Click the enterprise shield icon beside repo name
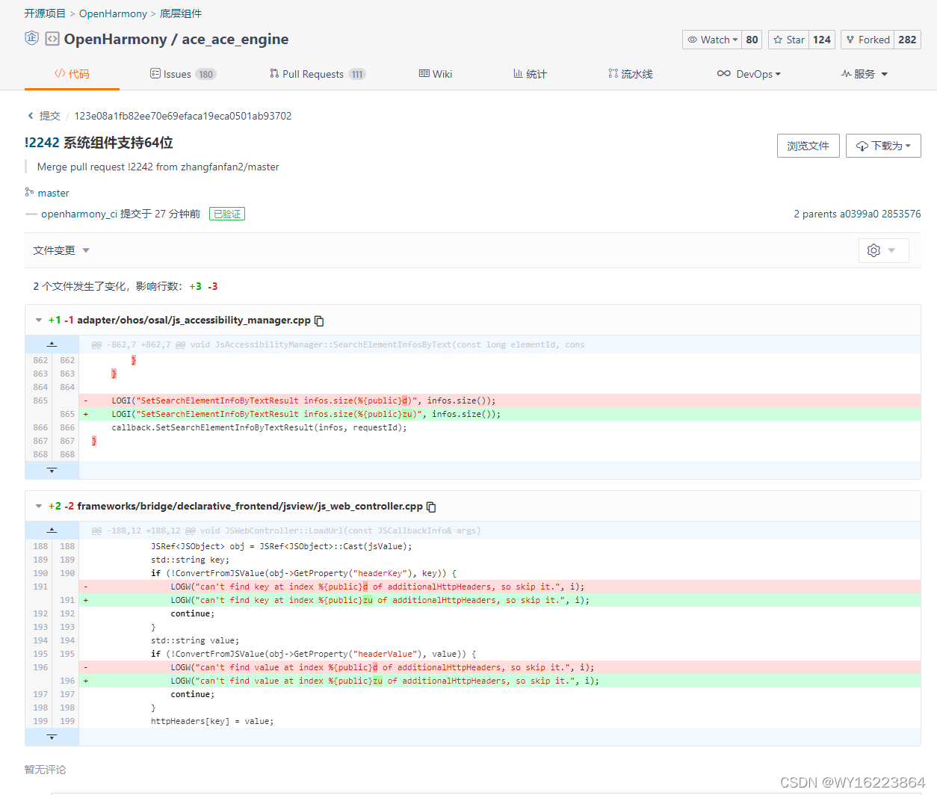 pyautogui.click(x=31, y=38)
